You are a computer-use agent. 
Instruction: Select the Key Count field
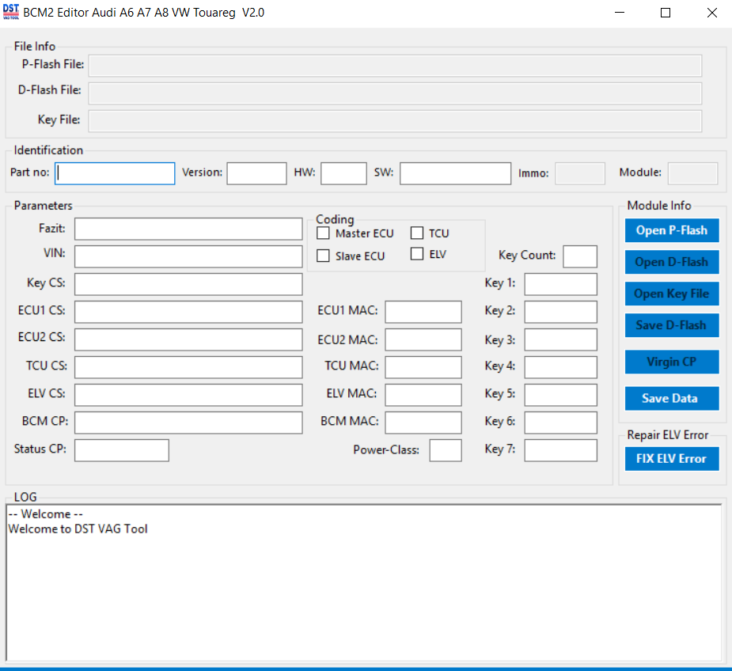[580, 256]
